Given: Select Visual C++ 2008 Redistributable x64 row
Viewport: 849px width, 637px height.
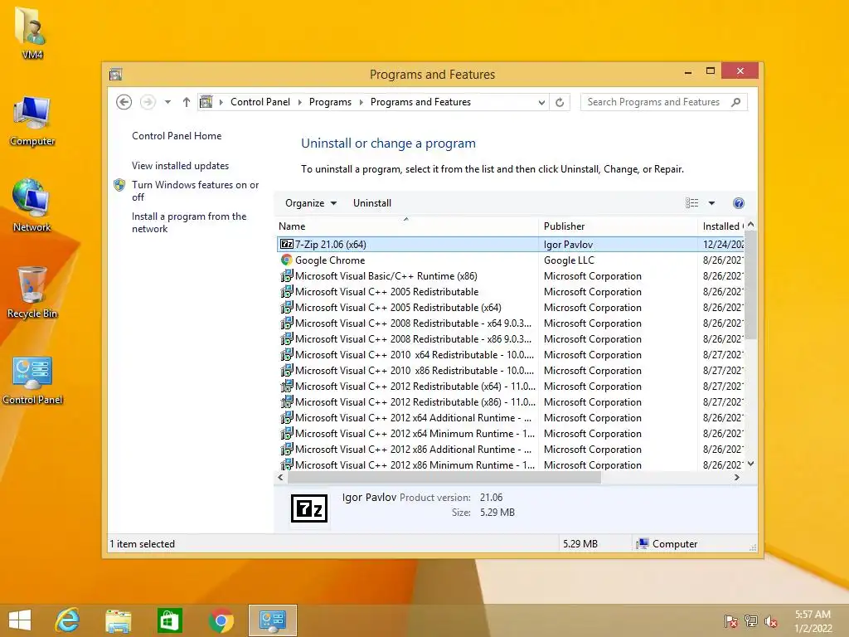Looking at the screenshot, I should click(510, 323).
